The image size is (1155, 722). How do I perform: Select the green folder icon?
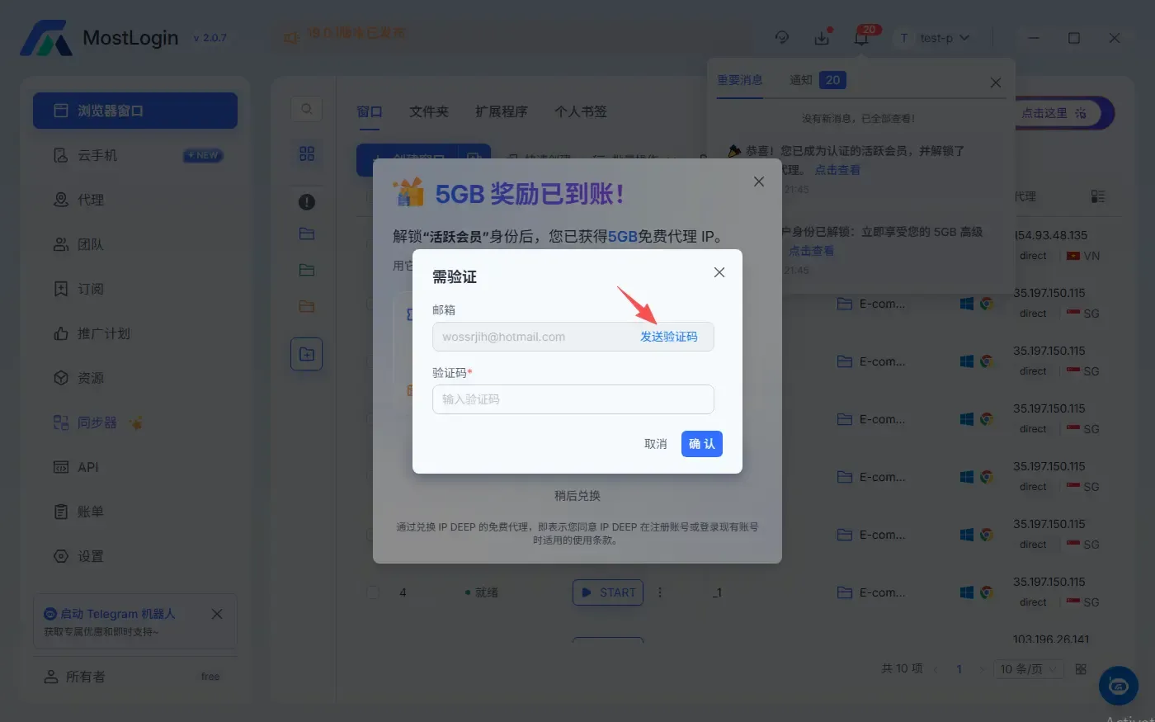(x=307, y=270)
